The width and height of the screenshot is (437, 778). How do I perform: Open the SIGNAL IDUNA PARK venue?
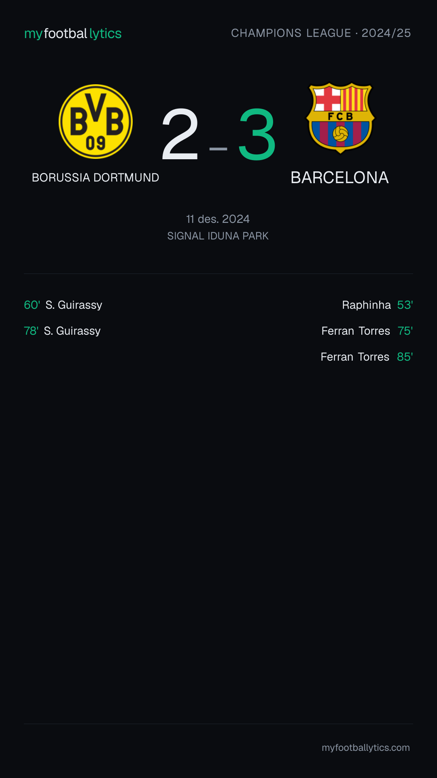click(218, 236)
